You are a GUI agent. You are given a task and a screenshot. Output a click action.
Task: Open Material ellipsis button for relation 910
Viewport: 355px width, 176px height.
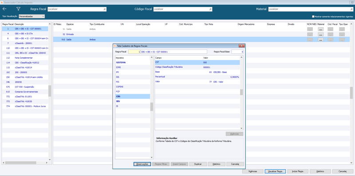click(320, 40)
